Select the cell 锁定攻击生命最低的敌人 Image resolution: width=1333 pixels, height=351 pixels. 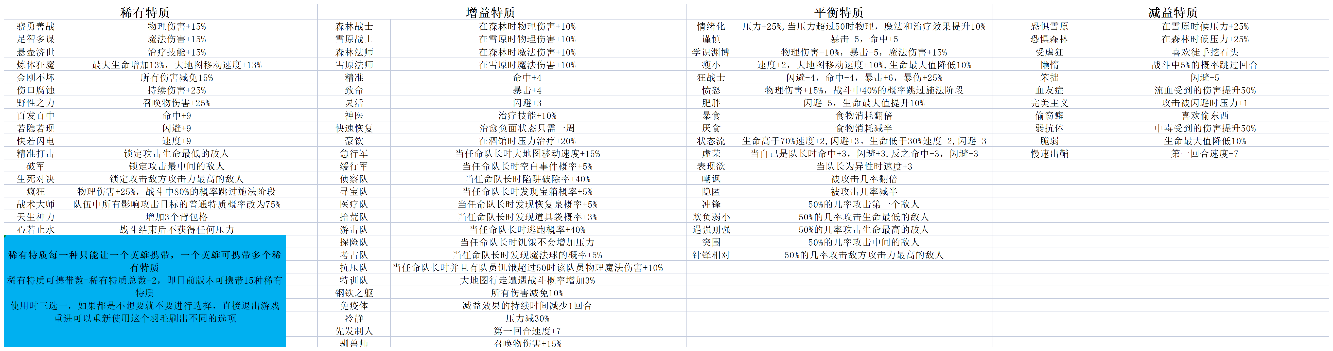177,154
